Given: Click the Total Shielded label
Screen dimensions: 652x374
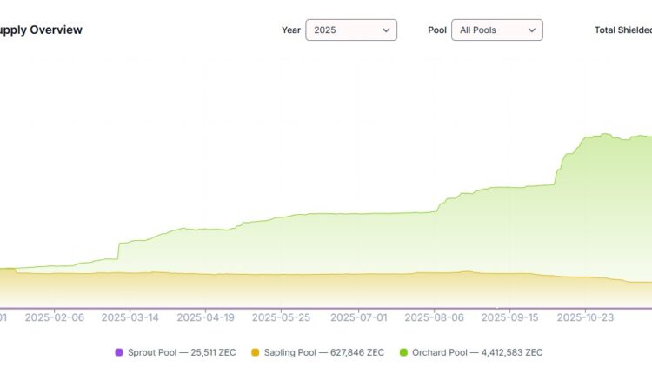Looking at the screenshot, I should (622, 30).
